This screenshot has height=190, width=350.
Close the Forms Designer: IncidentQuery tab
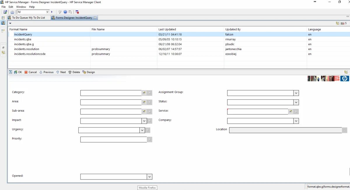(x=95, y=17)
